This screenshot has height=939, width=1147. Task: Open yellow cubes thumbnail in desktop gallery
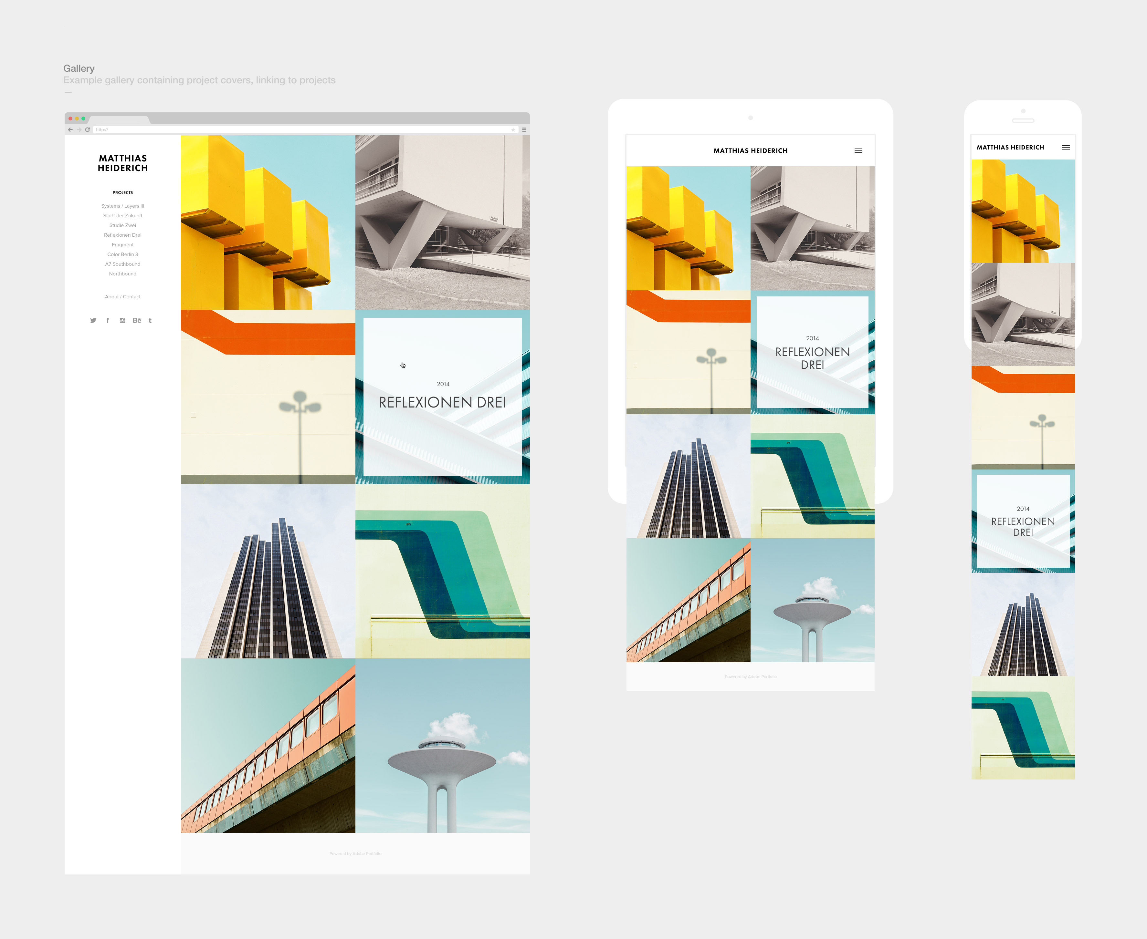pos(268,222)
